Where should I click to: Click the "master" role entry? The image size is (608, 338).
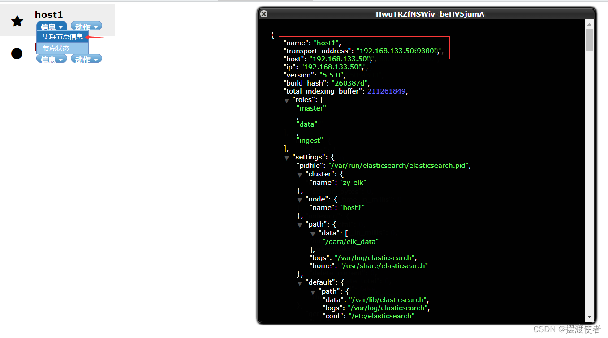coord(311,108)
